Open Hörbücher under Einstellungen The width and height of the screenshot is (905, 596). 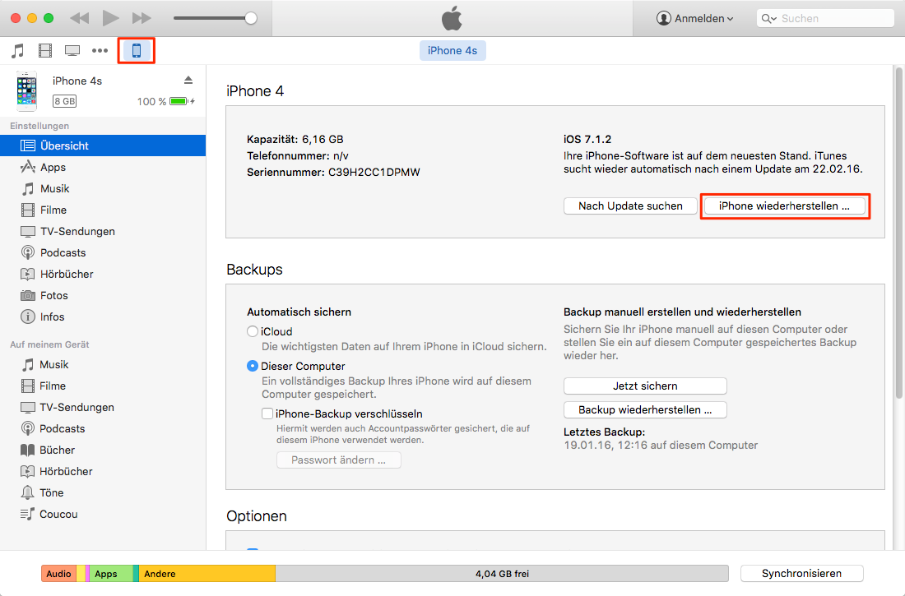[103, 274]
